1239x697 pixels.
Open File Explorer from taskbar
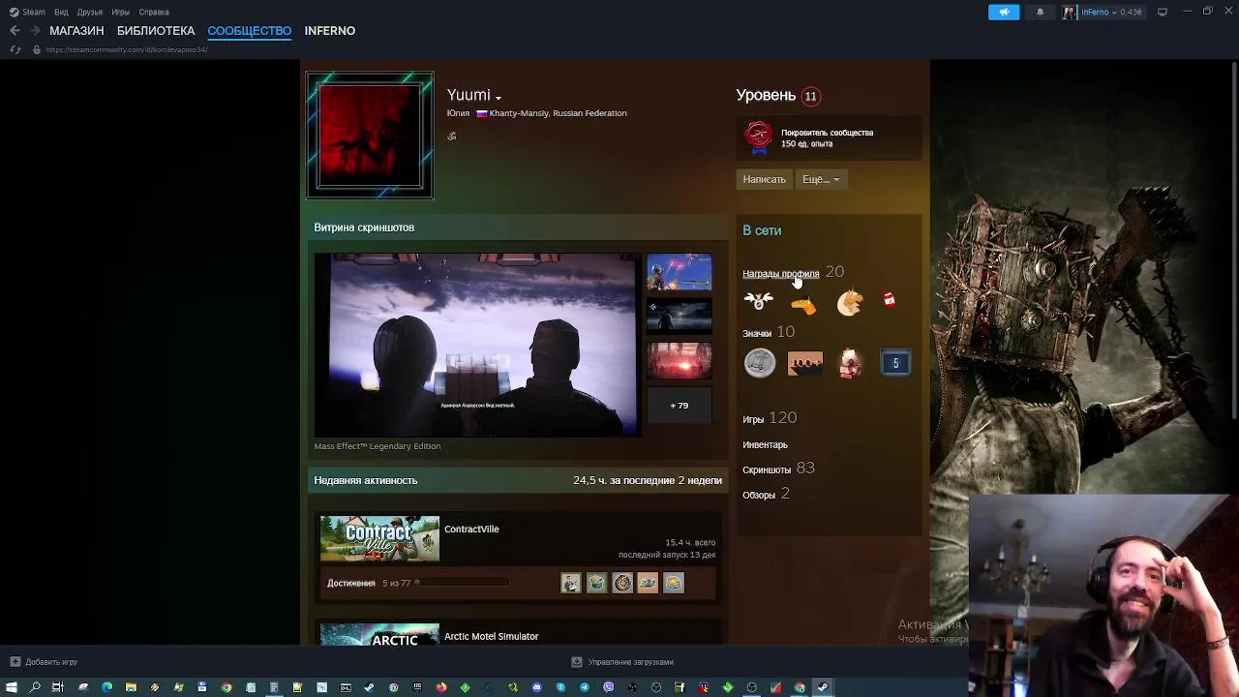pyautogui.click(x=131, y=687)
